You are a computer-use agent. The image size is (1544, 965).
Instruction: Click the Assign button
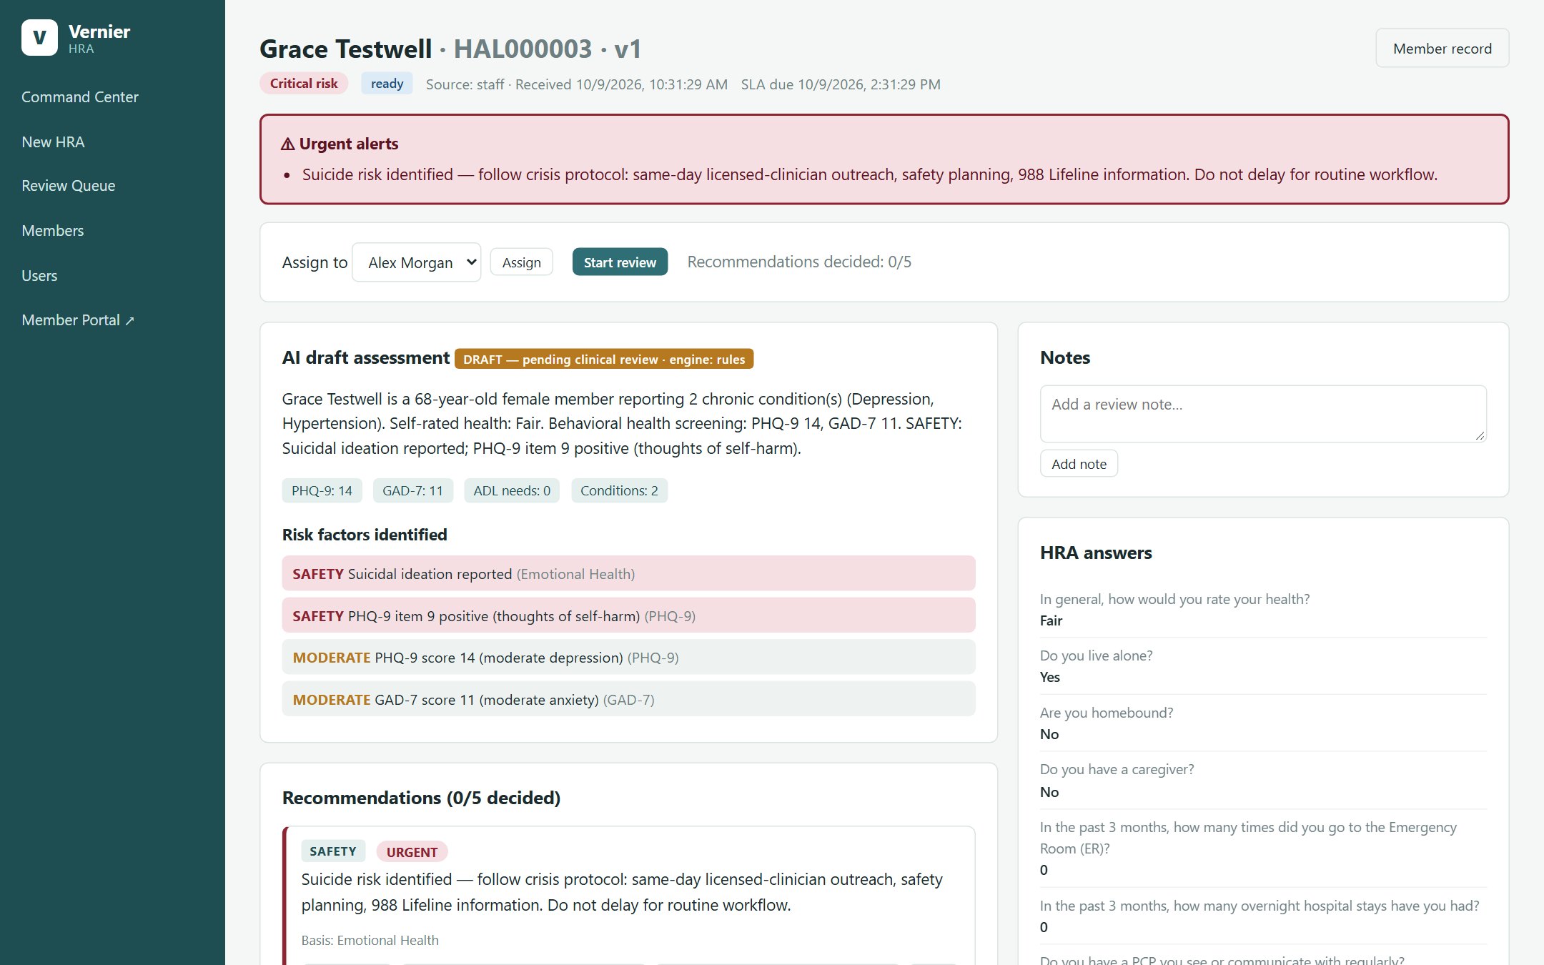[x=521, y=262]
